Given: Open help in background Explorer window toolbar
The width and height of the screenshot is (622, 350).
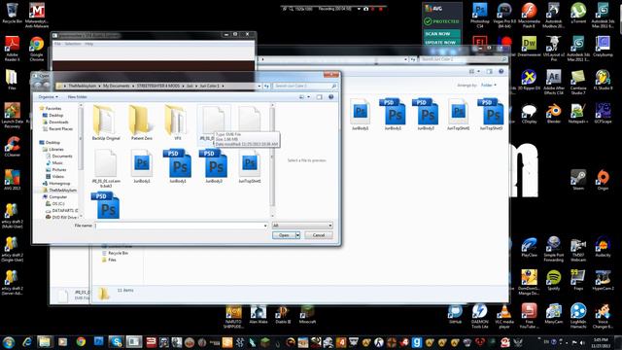Looking at the screenshot, I should point(501,71).
